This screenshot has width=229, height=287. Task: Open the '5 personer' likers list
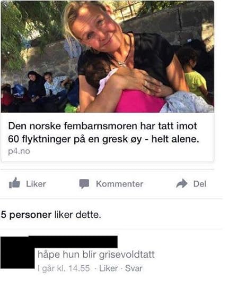(x=27, y=215)
